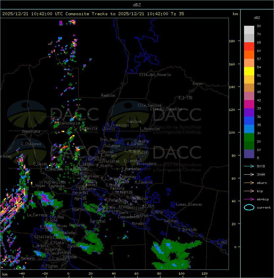Click the Agrelo map label
Viewport: 274px width, 278px height.
(x=80, y=198)
